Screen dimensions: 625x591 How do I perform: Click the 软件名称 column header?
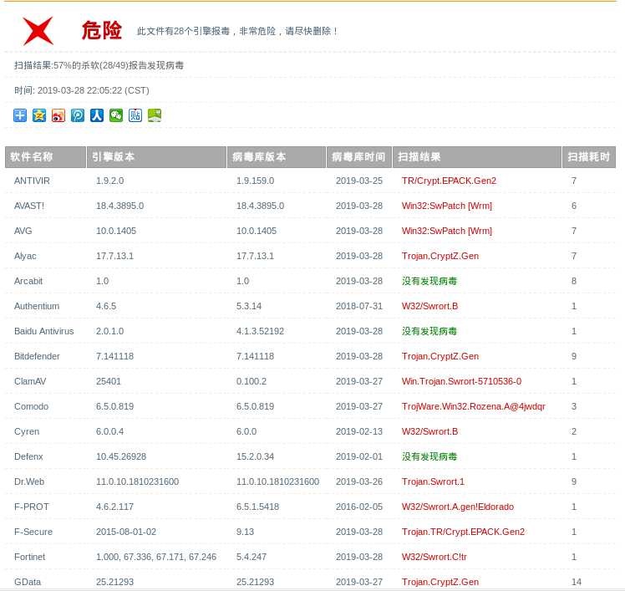pos(45,156)
